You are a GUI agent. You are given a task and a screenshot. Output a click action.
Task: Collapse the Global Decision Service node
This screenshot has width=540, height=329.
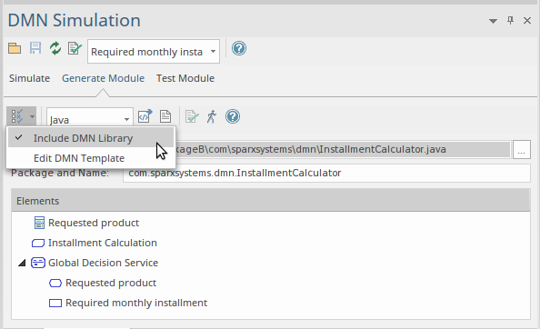tap(22, 264)
